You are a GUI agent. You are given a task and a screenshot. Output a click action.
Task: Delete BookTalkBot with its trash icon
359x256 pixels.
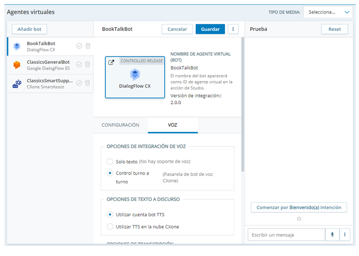tap(88, 46)
